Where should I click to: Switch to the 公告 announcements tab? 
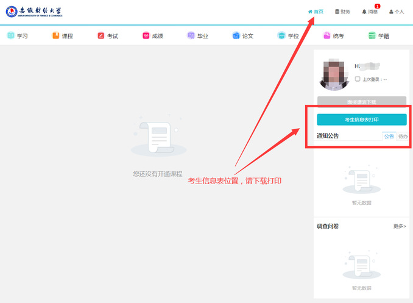coord(389,137)
